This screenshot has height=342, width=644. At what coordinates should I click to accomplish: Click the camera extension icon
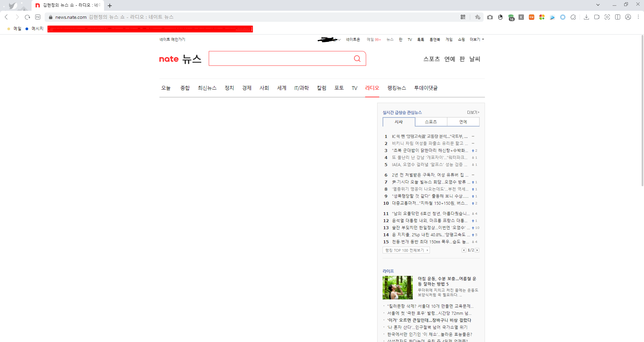[490, 17]
